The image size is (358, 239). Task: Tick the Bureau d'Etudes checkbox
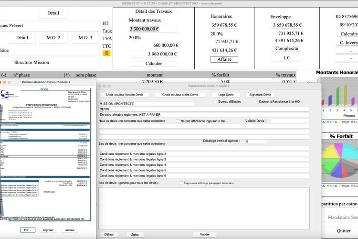tap(215, 101)
